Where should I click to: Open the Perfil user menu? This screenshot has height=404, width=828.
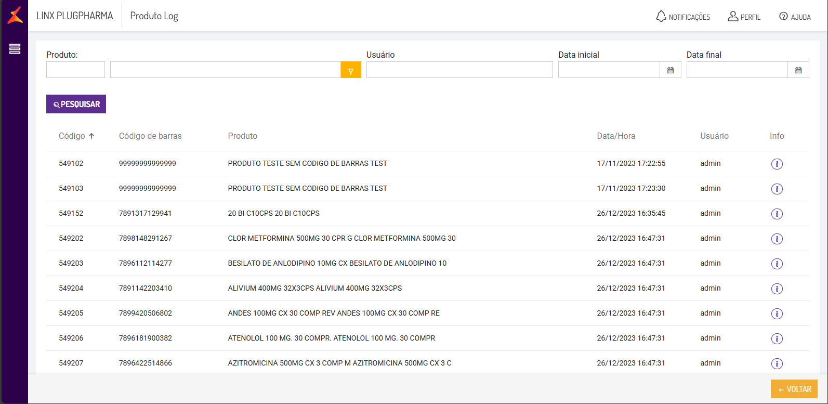(x=744, y=17)
